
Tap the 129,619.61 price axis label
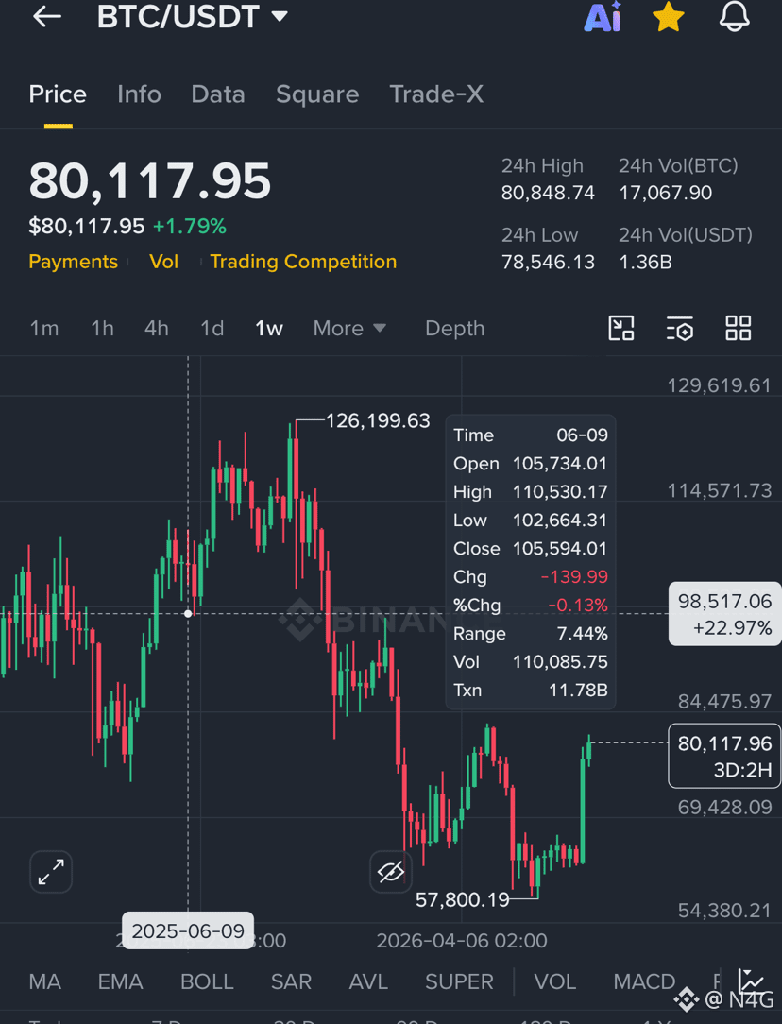[719, 385]
